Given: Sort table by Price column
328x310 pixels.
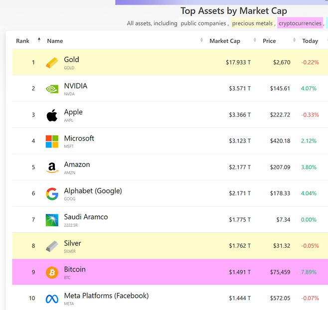Looking at the screenshot, I should (x=269, y=41).
